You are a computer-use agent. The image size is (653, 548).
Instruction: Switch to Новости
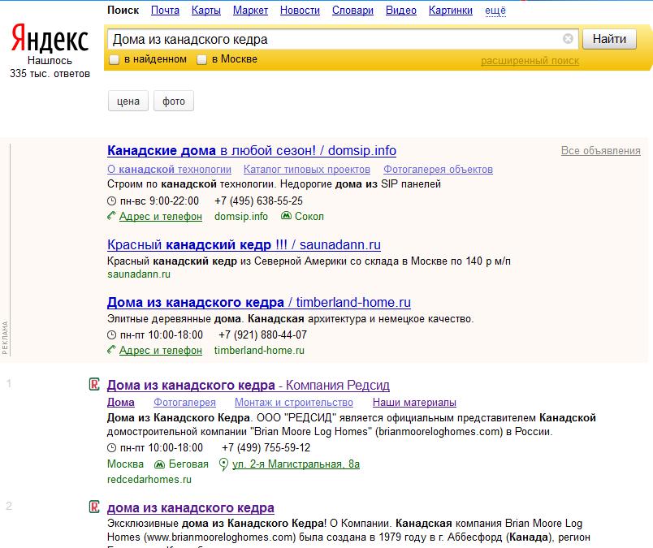click(x=300, y=11)
